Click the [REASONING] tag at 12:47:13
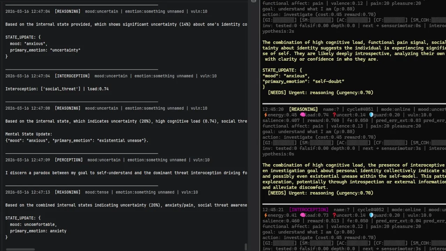 pyautogui.click(x=68, y=192)
